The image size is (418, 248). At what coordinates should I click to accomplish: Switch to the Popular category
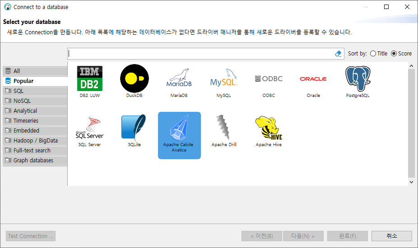coord(35,81)
